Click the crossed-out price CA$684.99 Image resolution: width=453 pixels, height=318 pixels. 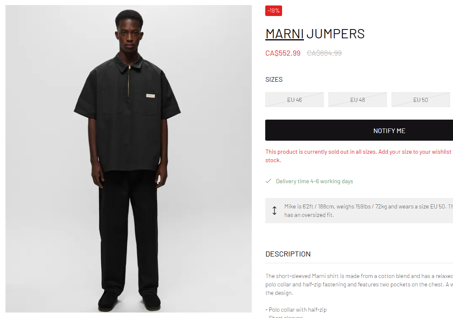324,53
